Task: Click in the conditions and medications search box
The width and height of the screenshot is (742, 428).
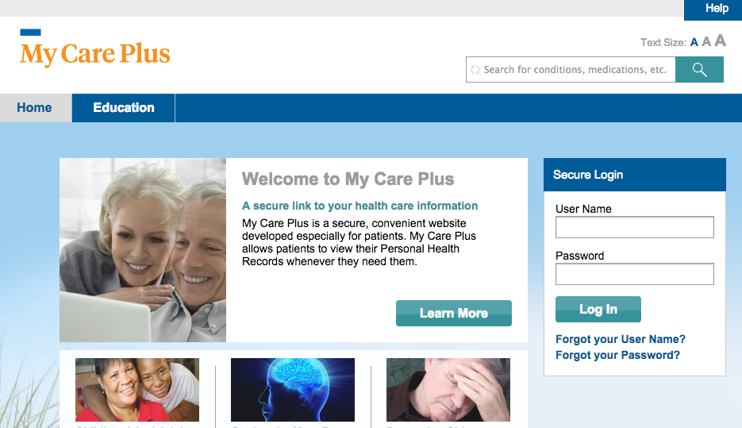Action: pos(575,70)
